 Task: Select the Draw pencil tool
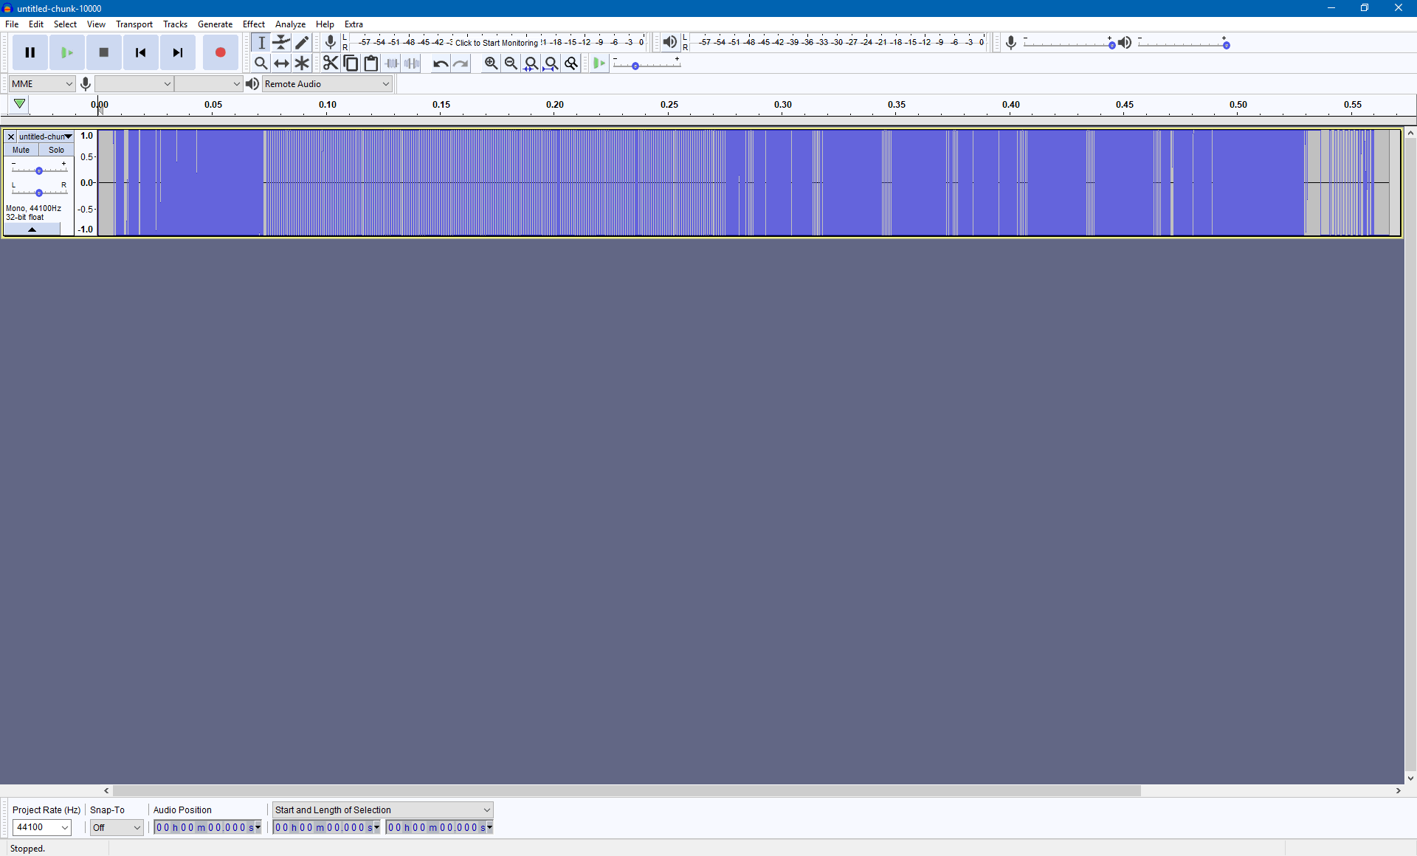coord(302,42)
